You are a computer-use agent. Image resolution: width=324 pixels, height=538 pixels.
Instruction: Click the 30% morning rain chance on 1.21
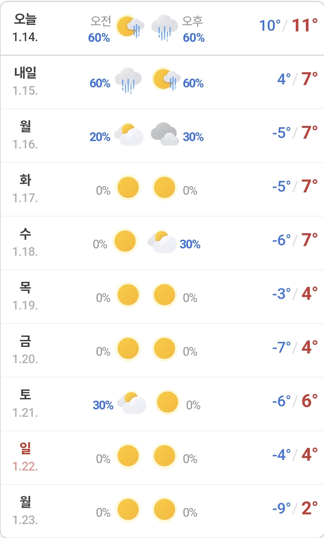(x=103, y=405)
